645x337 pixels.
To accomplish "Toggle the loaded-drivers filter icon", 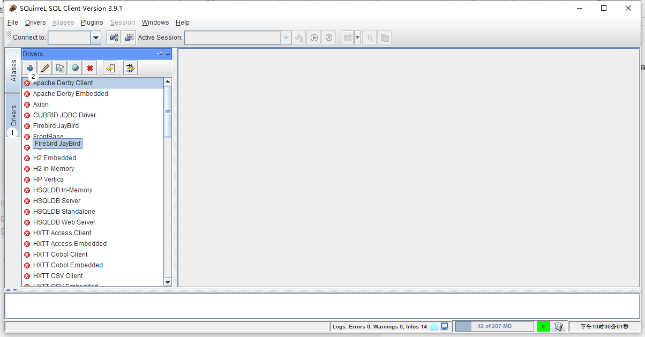I will coord(130,68).
